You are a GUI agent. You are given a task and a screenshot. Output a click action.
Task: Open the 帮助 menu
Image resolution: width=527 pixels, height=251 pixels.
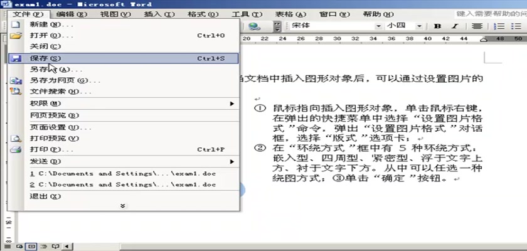pos(378,14)
